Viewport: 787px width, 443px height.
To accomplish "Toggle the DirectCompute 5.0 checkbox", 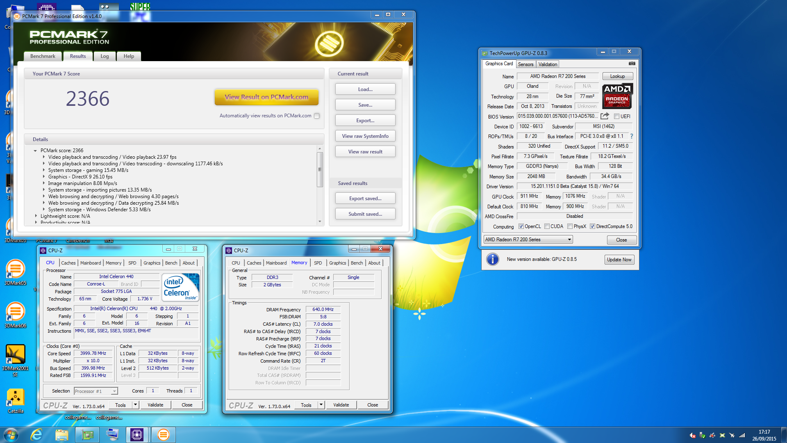I will [592, 226].
